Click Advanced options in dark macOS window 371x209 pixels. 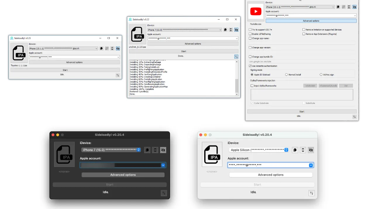tap(123, 175)
